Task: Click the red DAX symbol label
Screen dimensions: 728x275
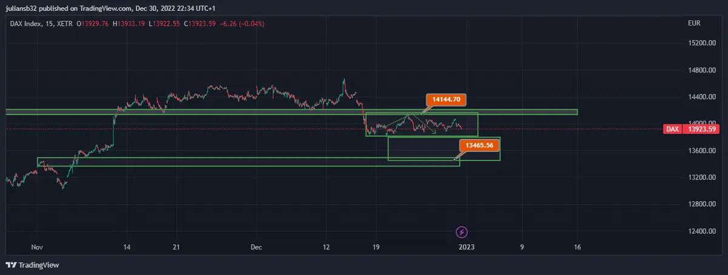Action: click(x=672, y=129)
